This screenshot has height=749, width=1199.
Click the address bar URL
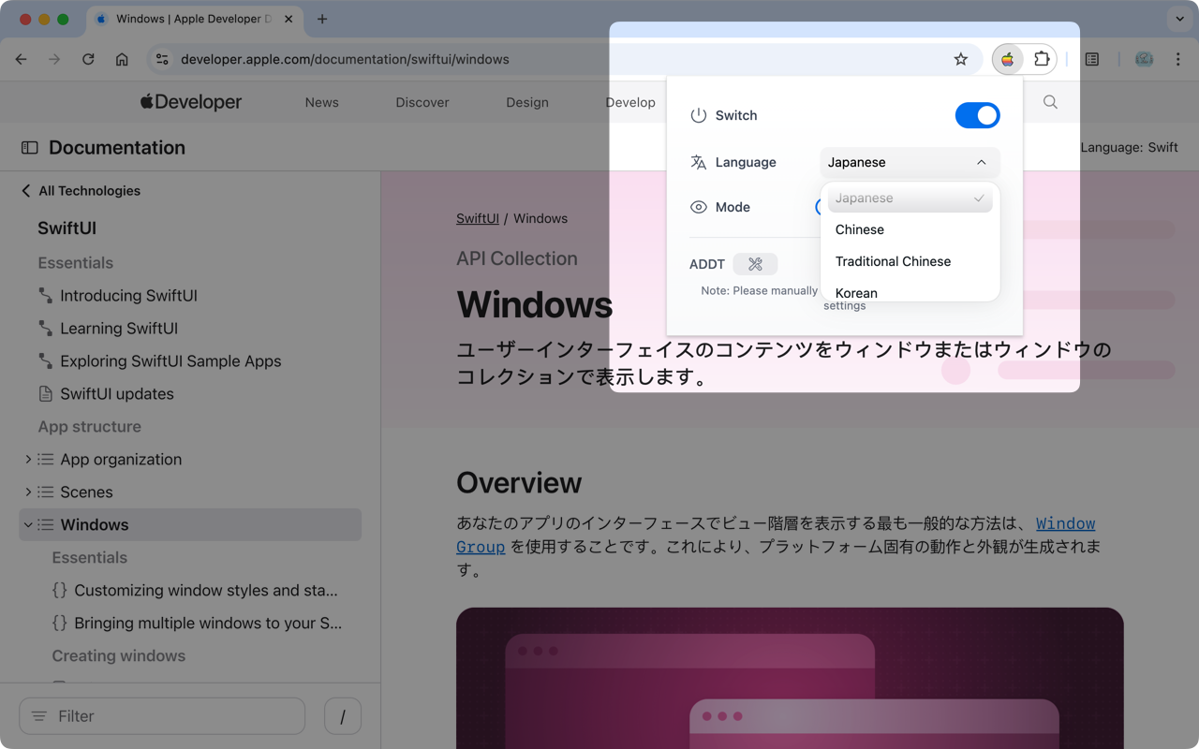[x=345, y=59]
